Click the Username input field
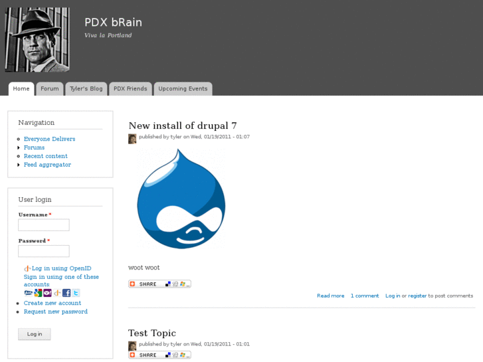Image resolution: width=483 pixels, height=362 pixels. tap(44, 225)
